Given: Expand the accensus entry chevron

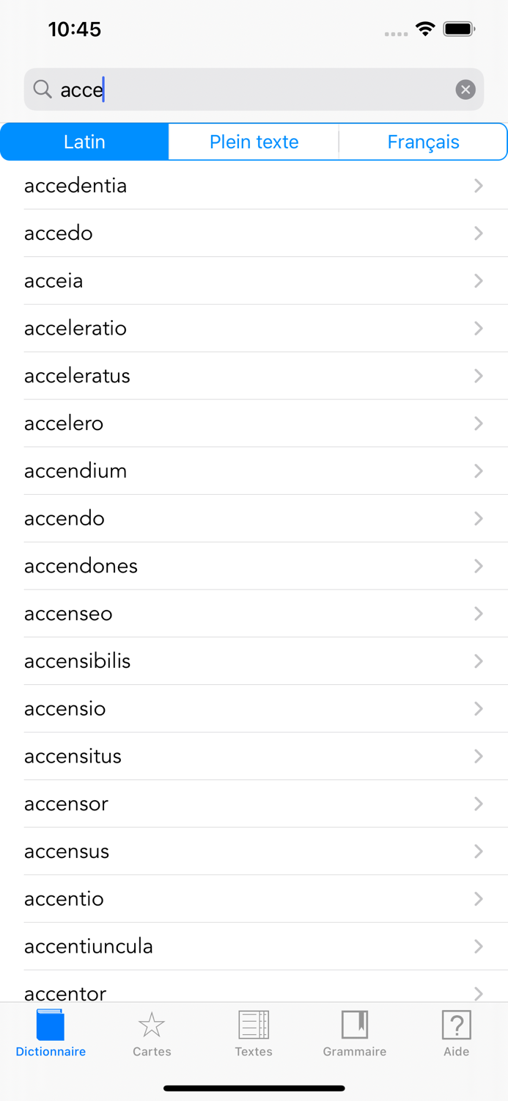Looking at the screenshot, I should pyautogui.click(x=479, y=851).
